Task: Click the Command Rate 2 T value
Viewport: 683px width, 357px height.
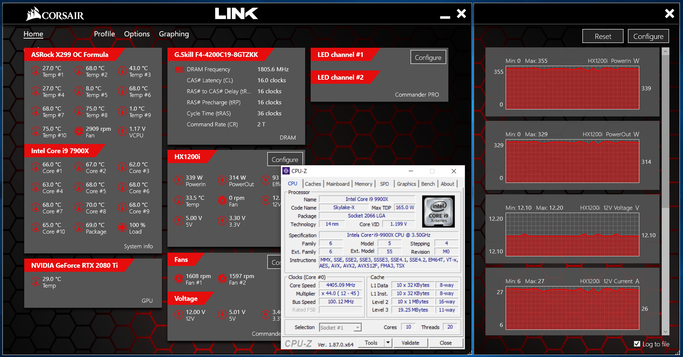Action: (x=261, y=124)
